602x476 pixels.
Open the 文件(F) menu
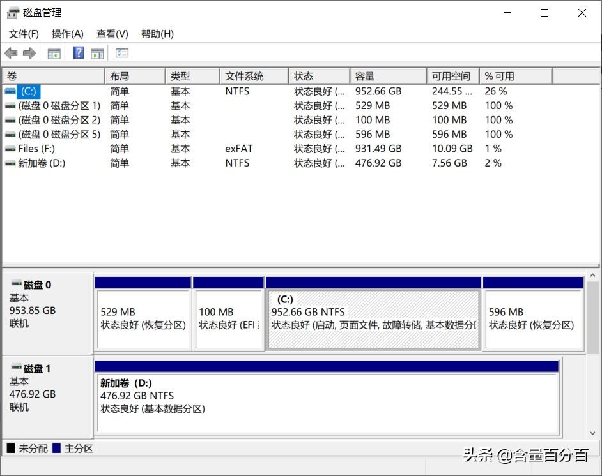[x=24, y=34]
